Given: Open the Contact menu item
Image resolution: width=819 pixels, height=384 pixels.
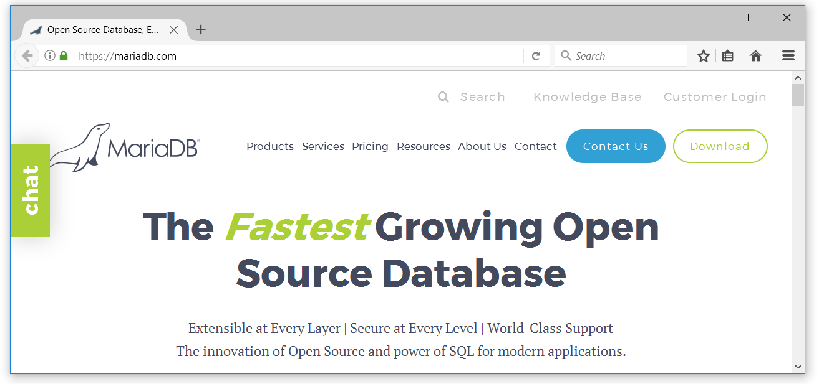Looking at the screenshot, I should click(x=536, y=146).
